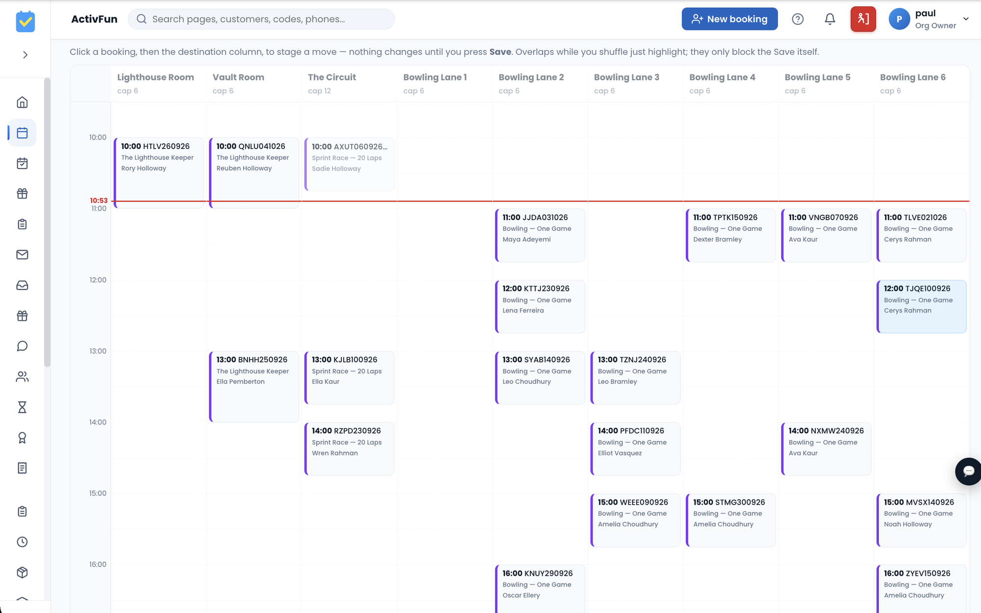The image size is (981, 613).
Task: Select booking MVSX140926 for Noah Holloway
Action: click(922, 520)
